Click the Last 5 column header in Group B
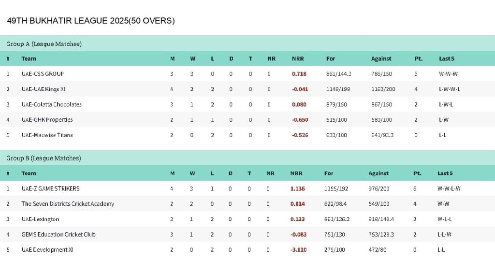This screenshot has height=272, width=495. coord(445,173)
